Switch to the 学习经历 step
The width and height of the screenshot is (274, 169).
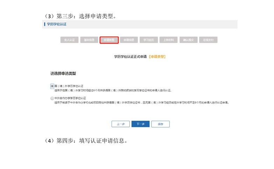(149, 40)
